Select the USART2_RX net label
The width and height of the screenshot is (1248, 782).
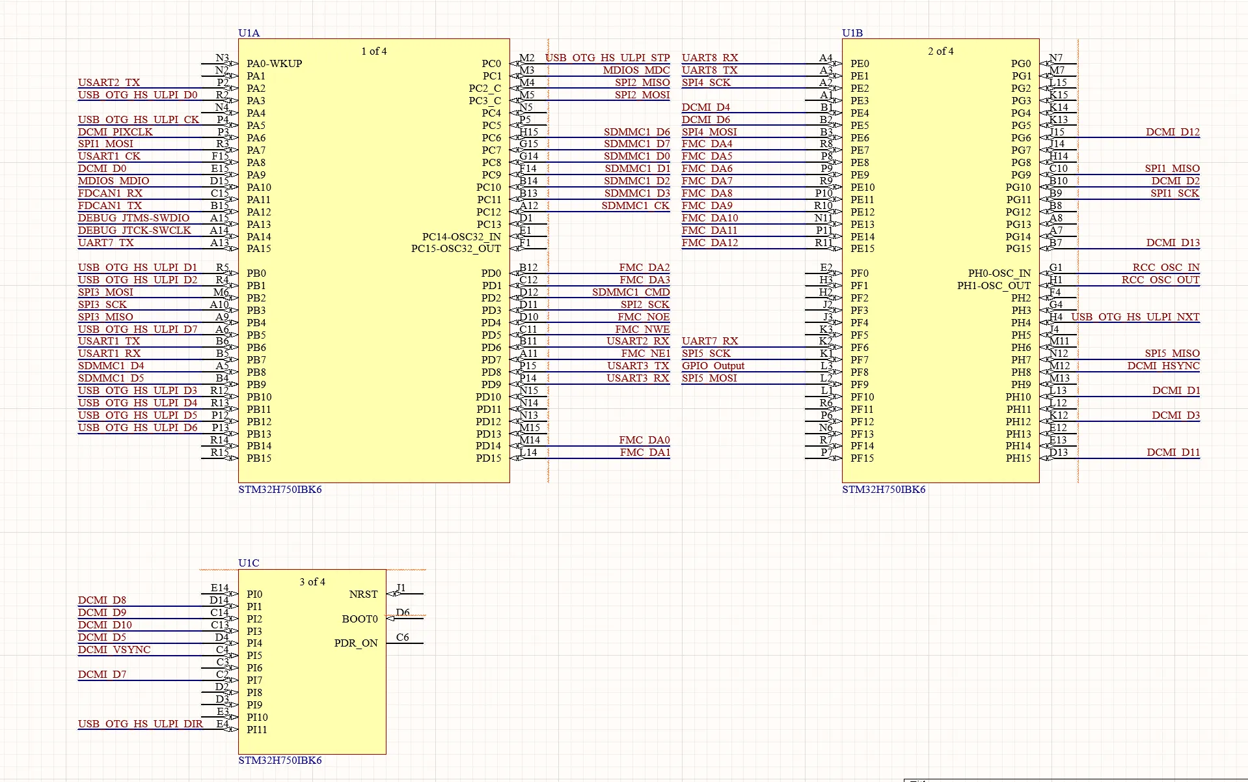(638, 341)
